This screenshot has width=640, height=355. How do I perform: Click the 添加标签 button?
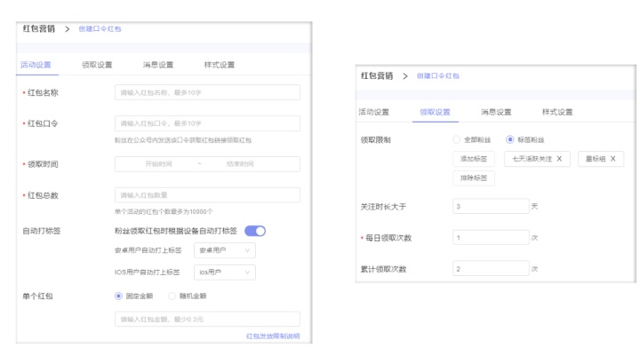tap(474, 159)
